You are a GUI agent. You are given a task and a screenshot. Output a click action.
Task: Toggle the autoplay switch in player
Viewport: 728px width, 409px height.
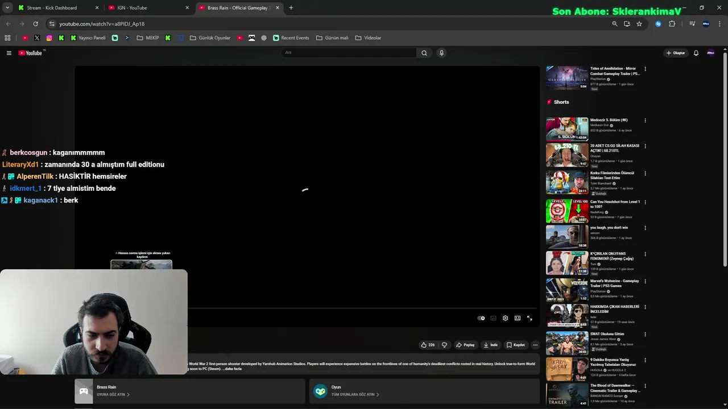(x=481, y=318)
